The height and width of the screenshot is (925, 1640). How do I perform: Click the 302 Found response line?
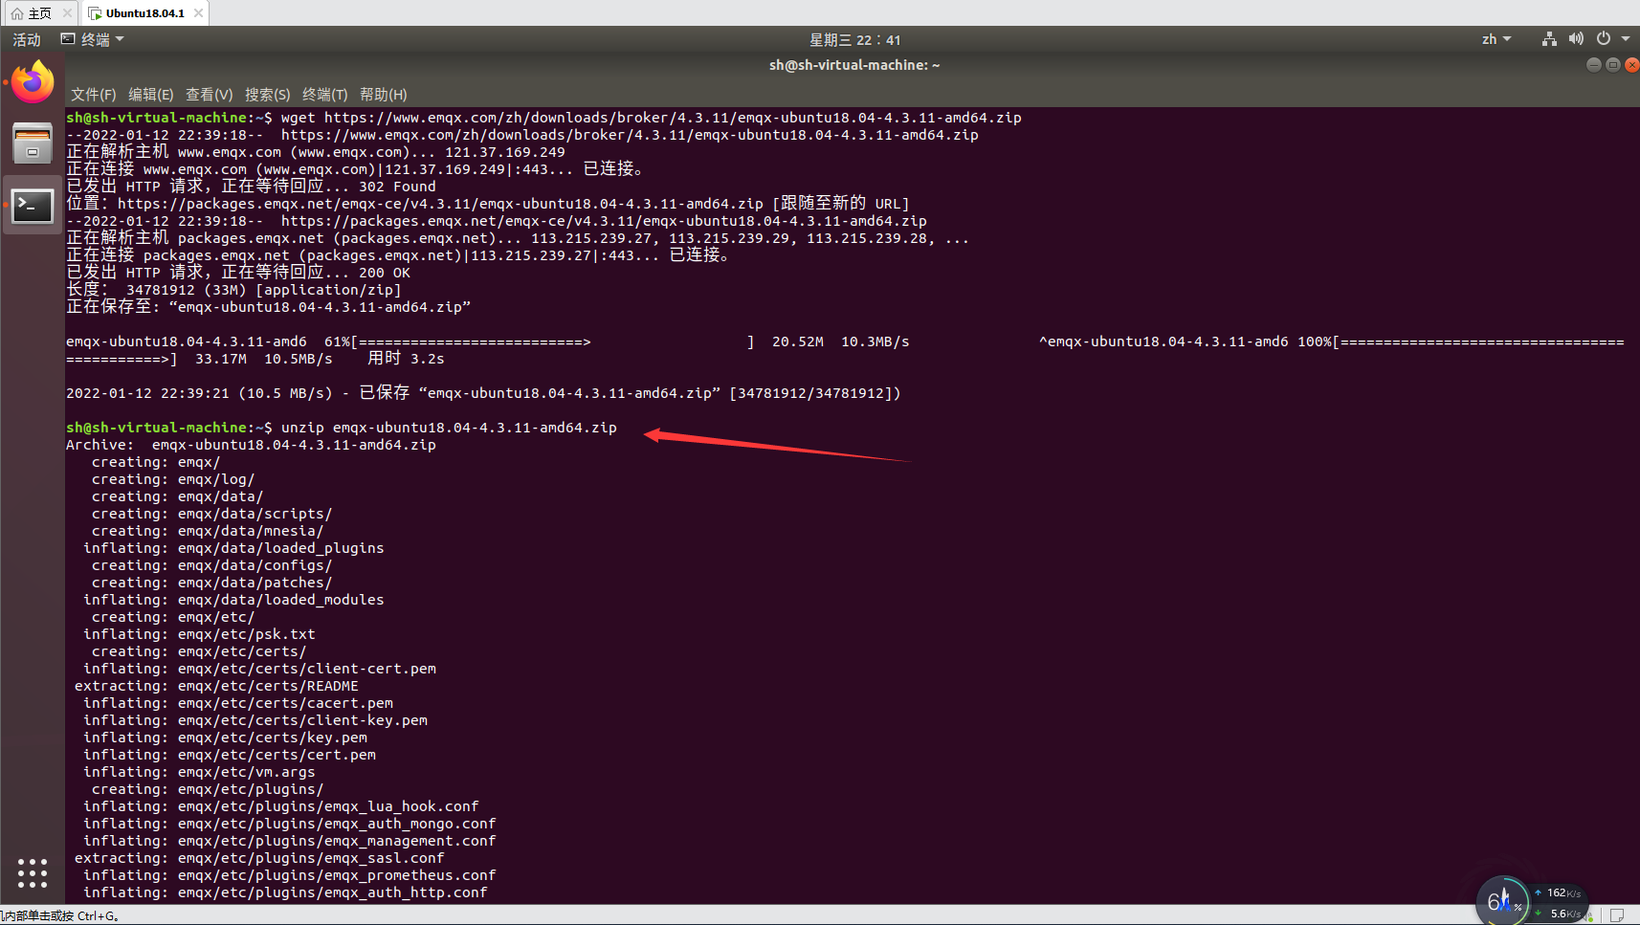click(251, 187)
